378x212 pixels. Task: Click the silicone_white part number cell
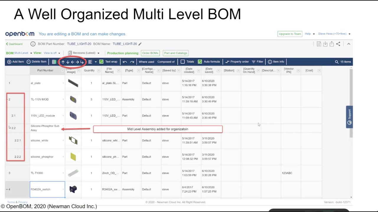(47, 140)
